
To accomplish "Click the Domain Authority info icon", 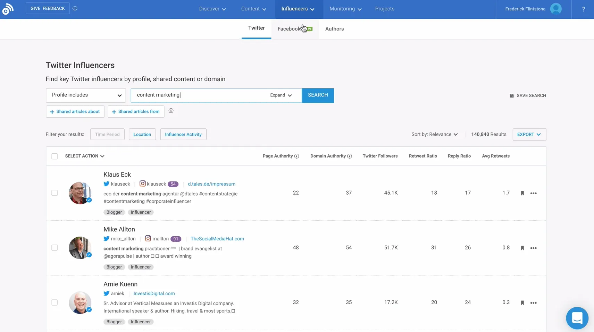I will click(x=350, y=156).
